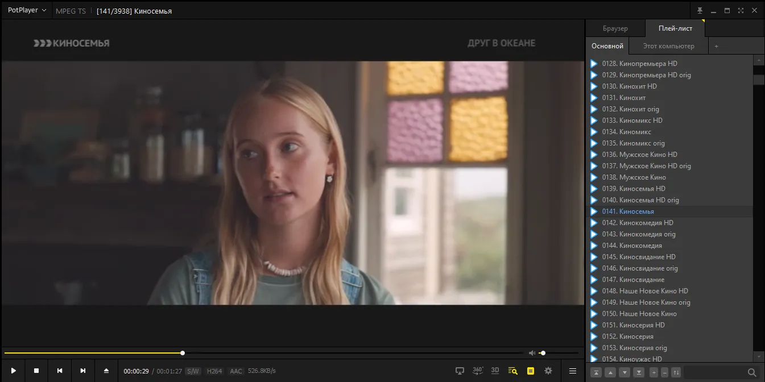Select 0136. Мужское Кино HD channel
The height and width of the screenshot is (382, 765).
click(669, 155)
